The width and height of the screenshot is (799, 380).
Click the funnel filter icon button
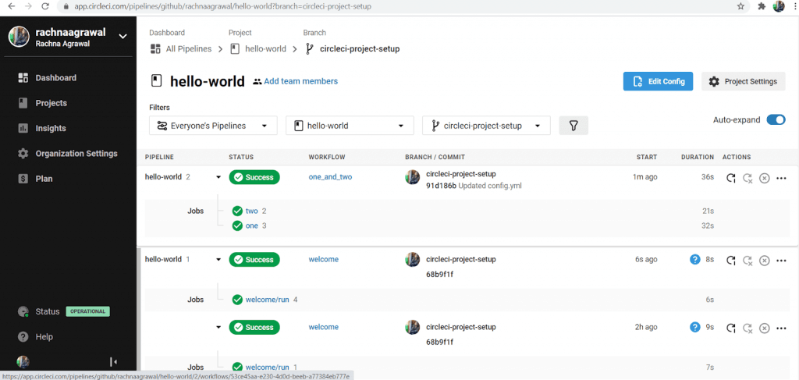click(x=574, y=126)
